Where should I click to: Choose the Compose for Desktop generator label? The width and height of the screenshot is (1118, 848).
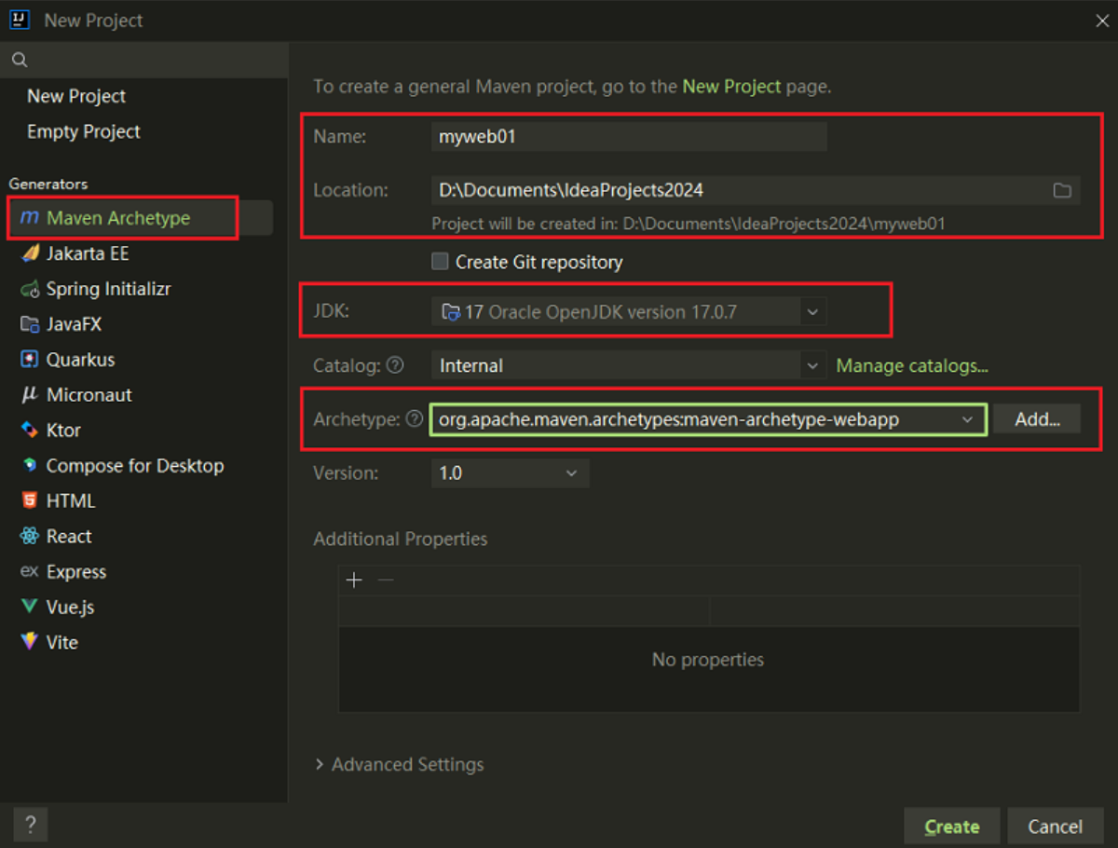pos(135,466)
